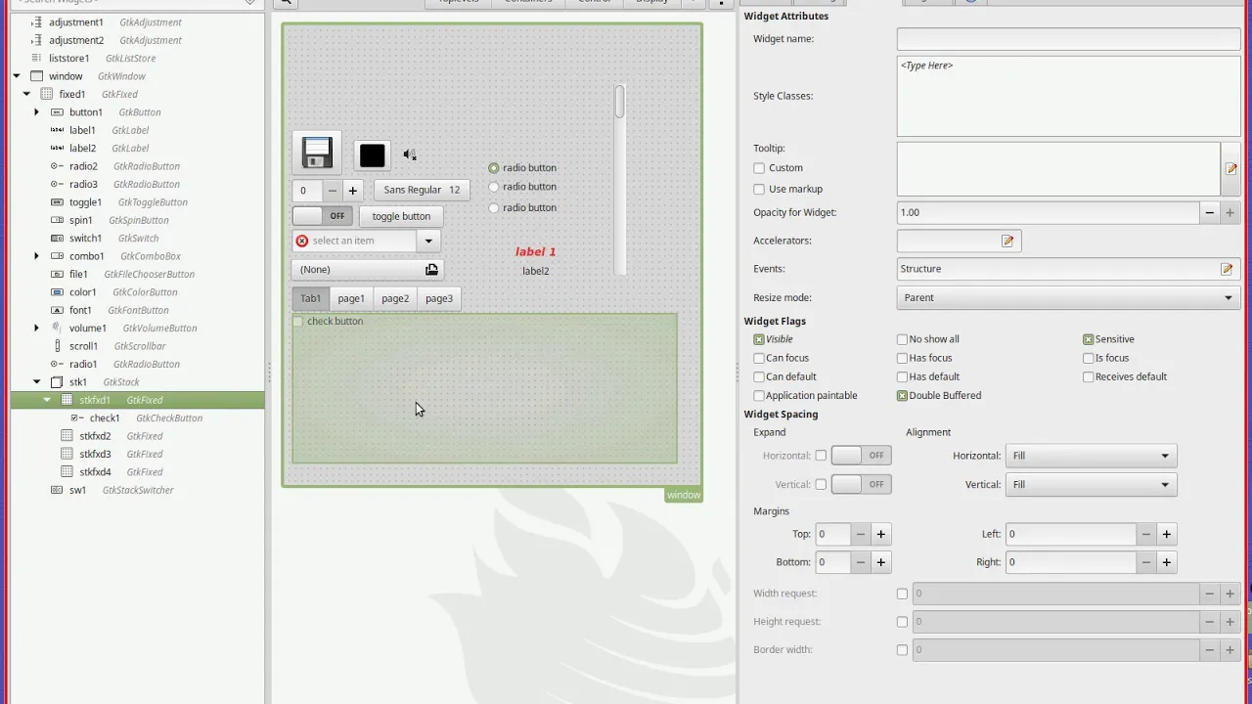Uncheck the Visible widget flag

(759, 339)
